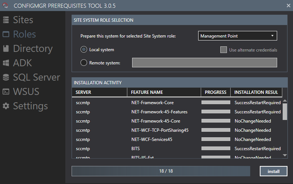Open the Settings section
Image resolution: width=293 pixels, height=184 pixels.
(30, 106)
